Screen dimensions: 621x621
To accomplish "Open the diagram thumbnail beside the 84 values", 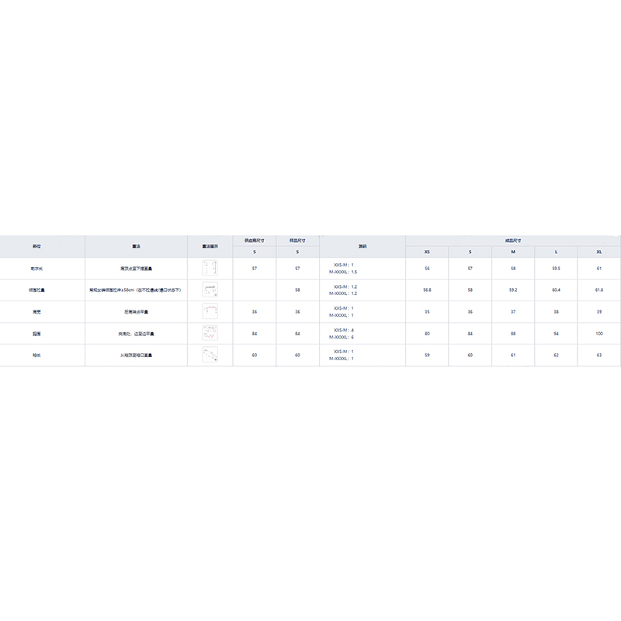I will pyautogui.click(x=210, y=333).
